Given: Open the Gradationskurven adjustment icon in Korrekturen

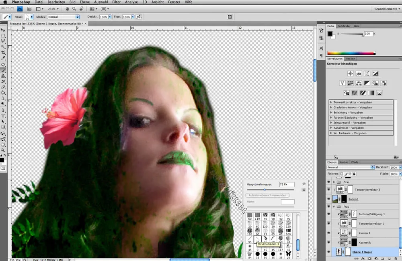Looking at the screenshot, I should pos(367,73).
